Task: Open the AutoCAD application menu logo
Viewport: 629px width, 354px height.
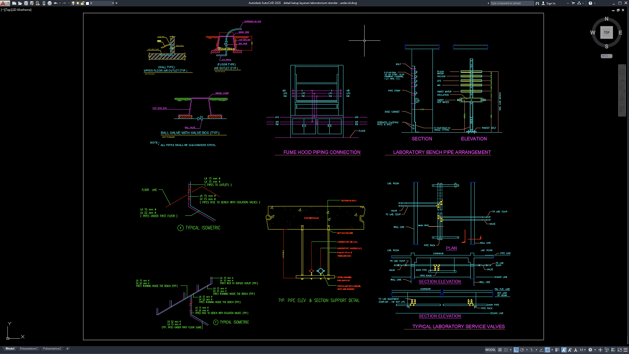Action: click(x=3, y=3)
